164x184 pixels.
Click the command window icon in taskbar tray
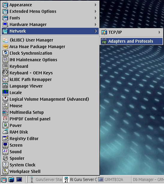pos(19,180)
